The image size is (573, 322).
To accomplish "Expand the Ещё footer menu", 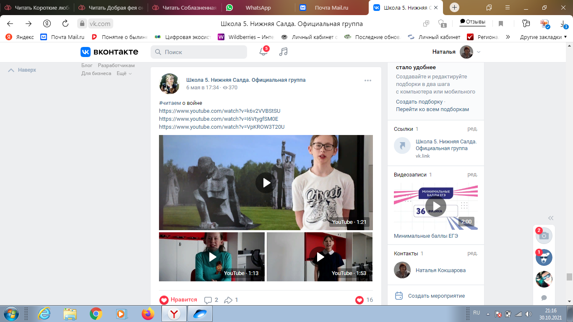I will (124, 73).
